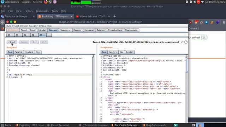The width and height of the screenshot is (226, 127).
Task: Click the first Bluetooth tray icon
Action: tap(187, 2)
